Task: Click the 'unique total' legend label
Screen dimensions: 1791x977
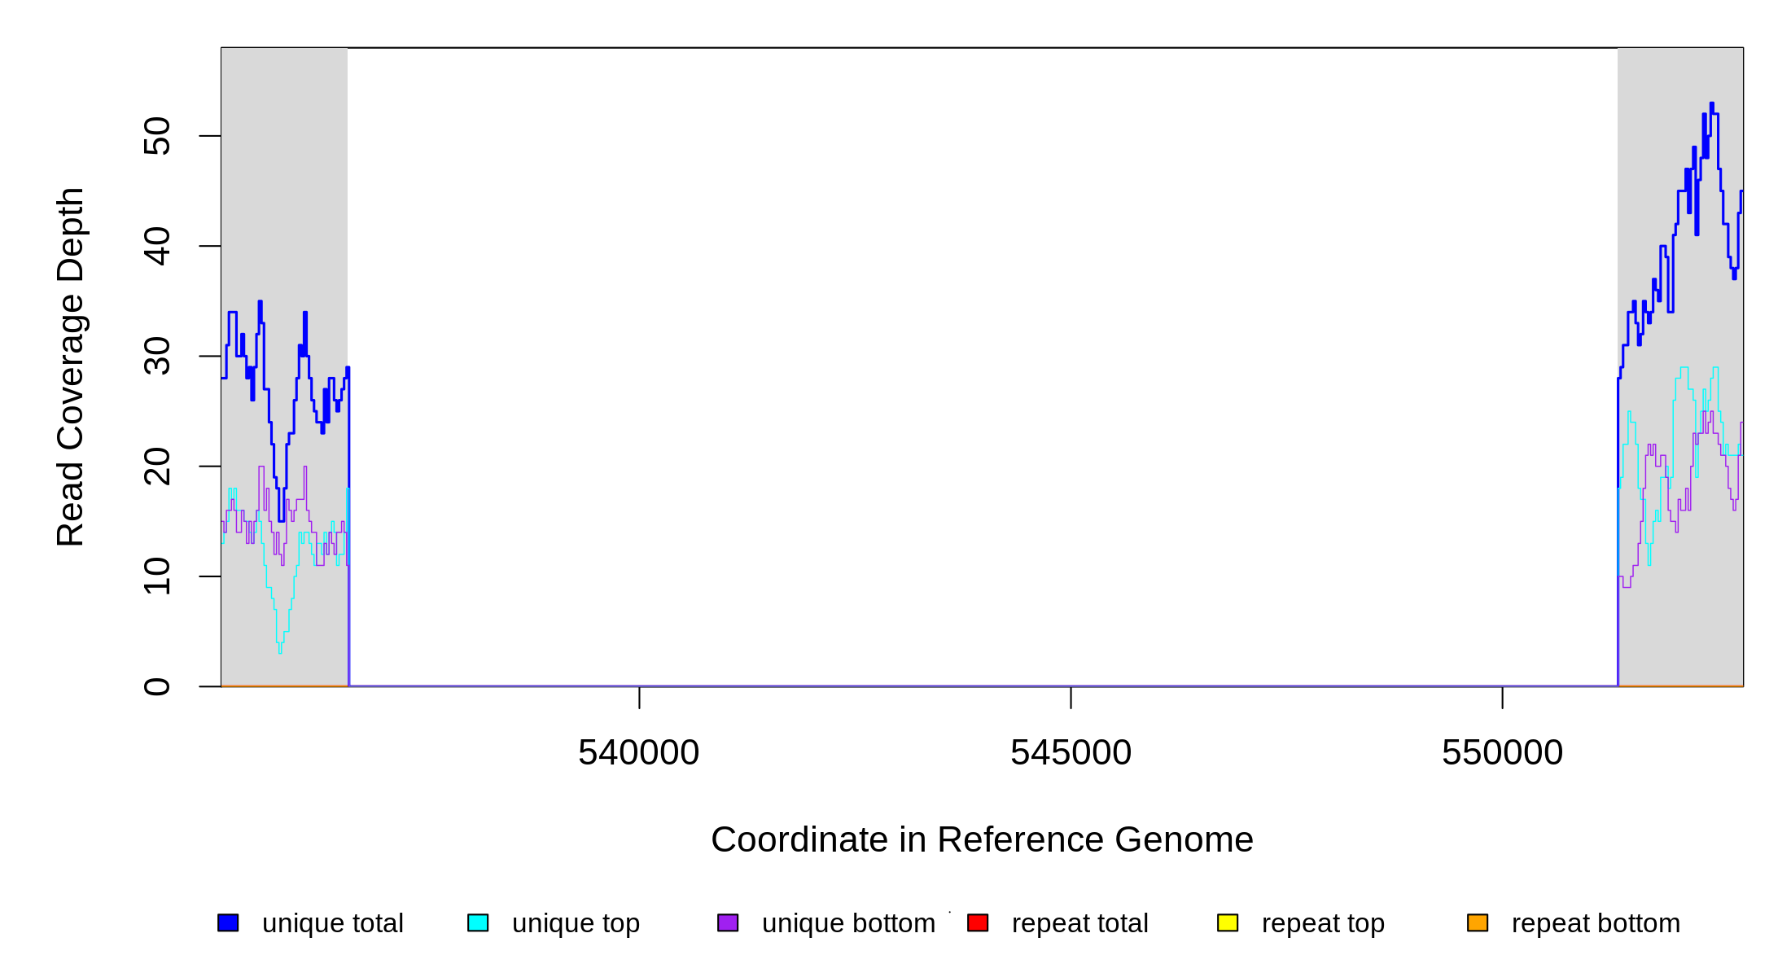Action: (x=332, y=923)
